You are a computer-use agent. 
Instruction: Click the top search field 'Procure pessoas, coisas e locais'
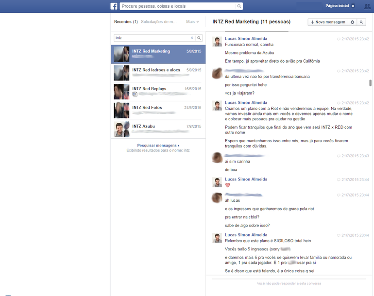click(178, 6)
